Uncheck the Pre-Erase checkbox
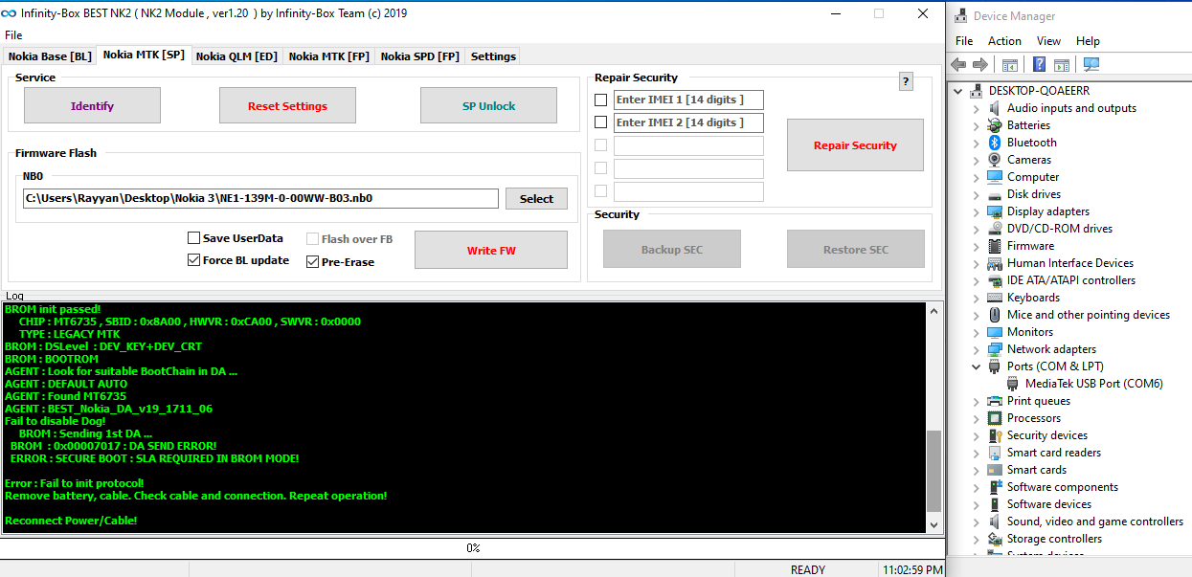 (313, 262)
